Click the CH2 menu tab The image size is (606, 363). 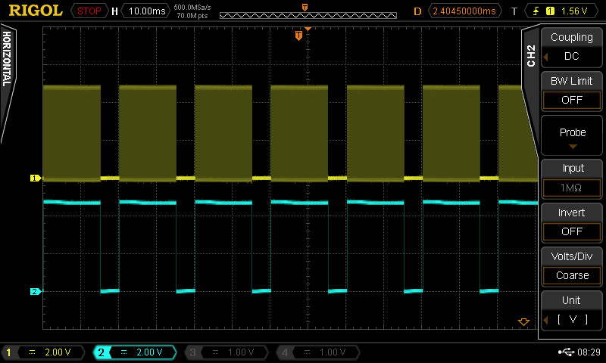click(530, 55)
